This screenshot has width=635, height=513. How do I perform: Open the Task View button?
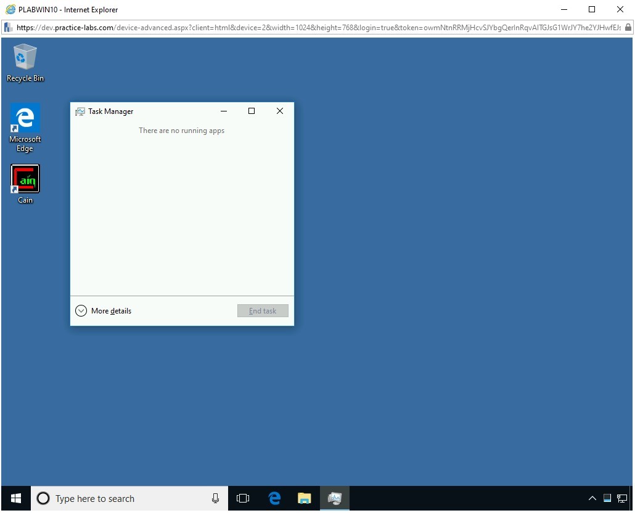pos(243,498)
